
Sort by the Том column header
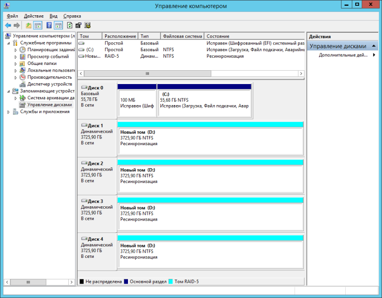click(90, 36)
